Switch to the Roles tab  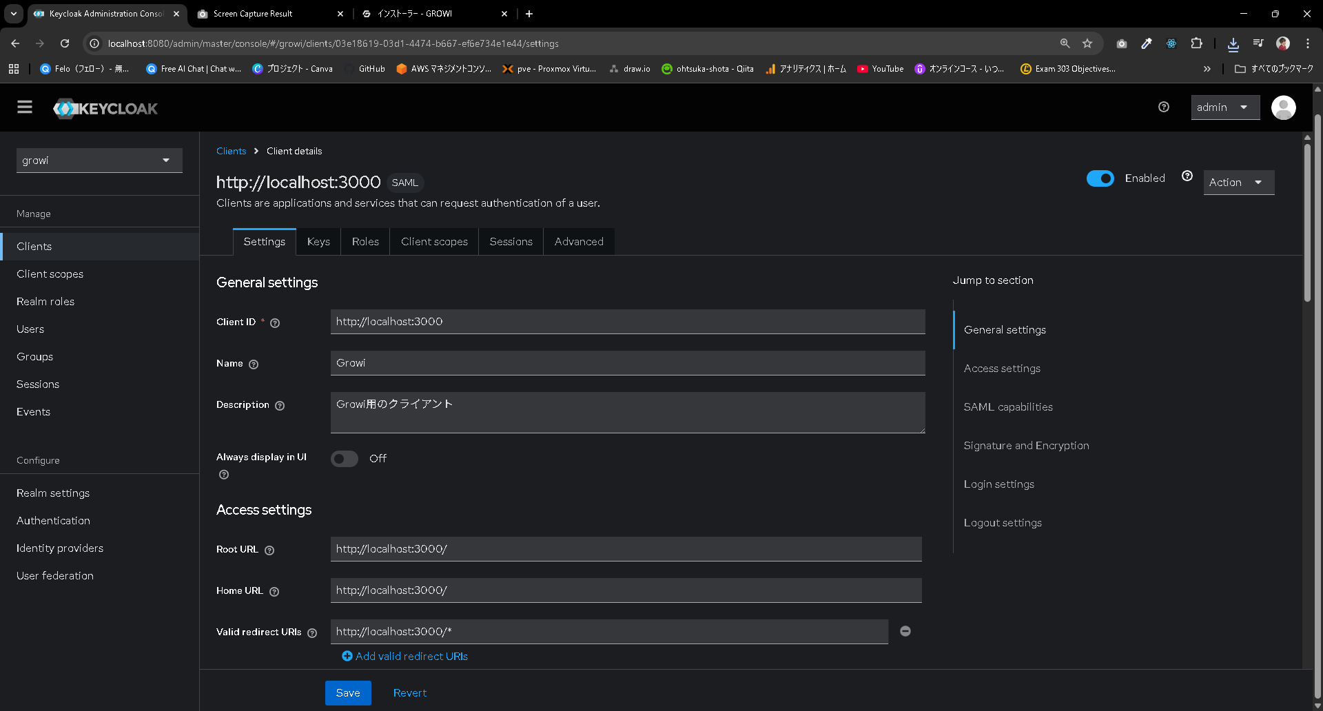tap(365, 242)
